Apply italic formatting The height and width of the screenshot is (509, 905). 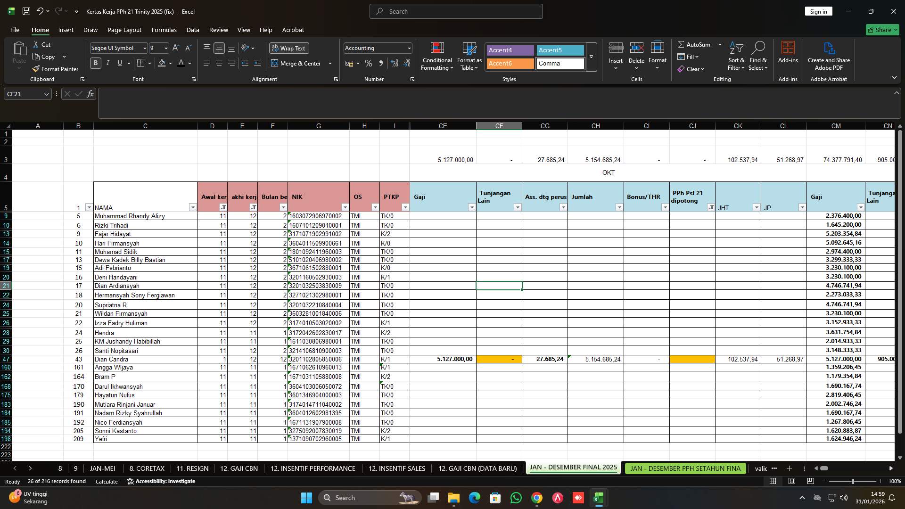point(107,63)
